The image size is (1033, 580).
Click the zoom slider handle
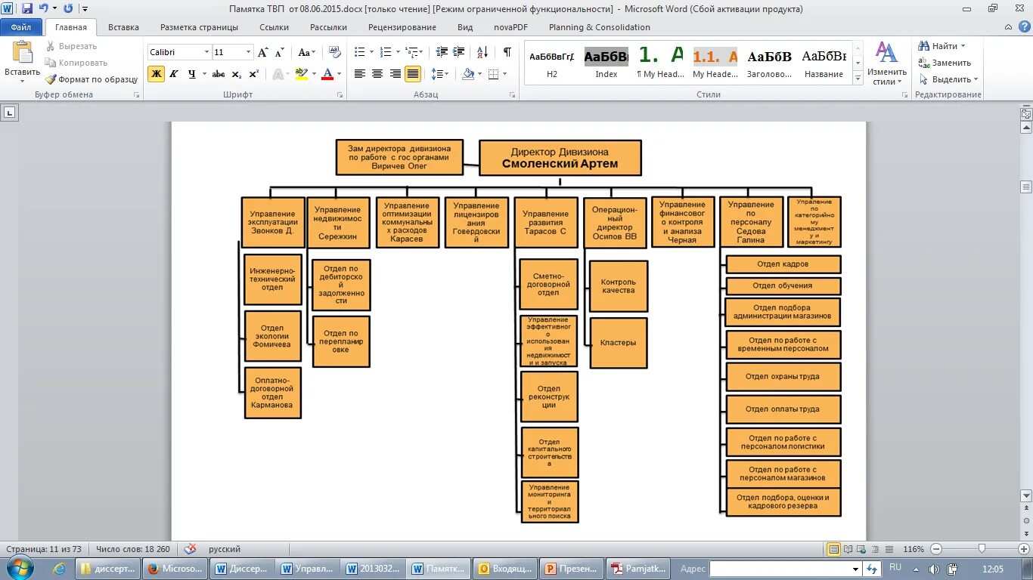click(x=982, y=549)
